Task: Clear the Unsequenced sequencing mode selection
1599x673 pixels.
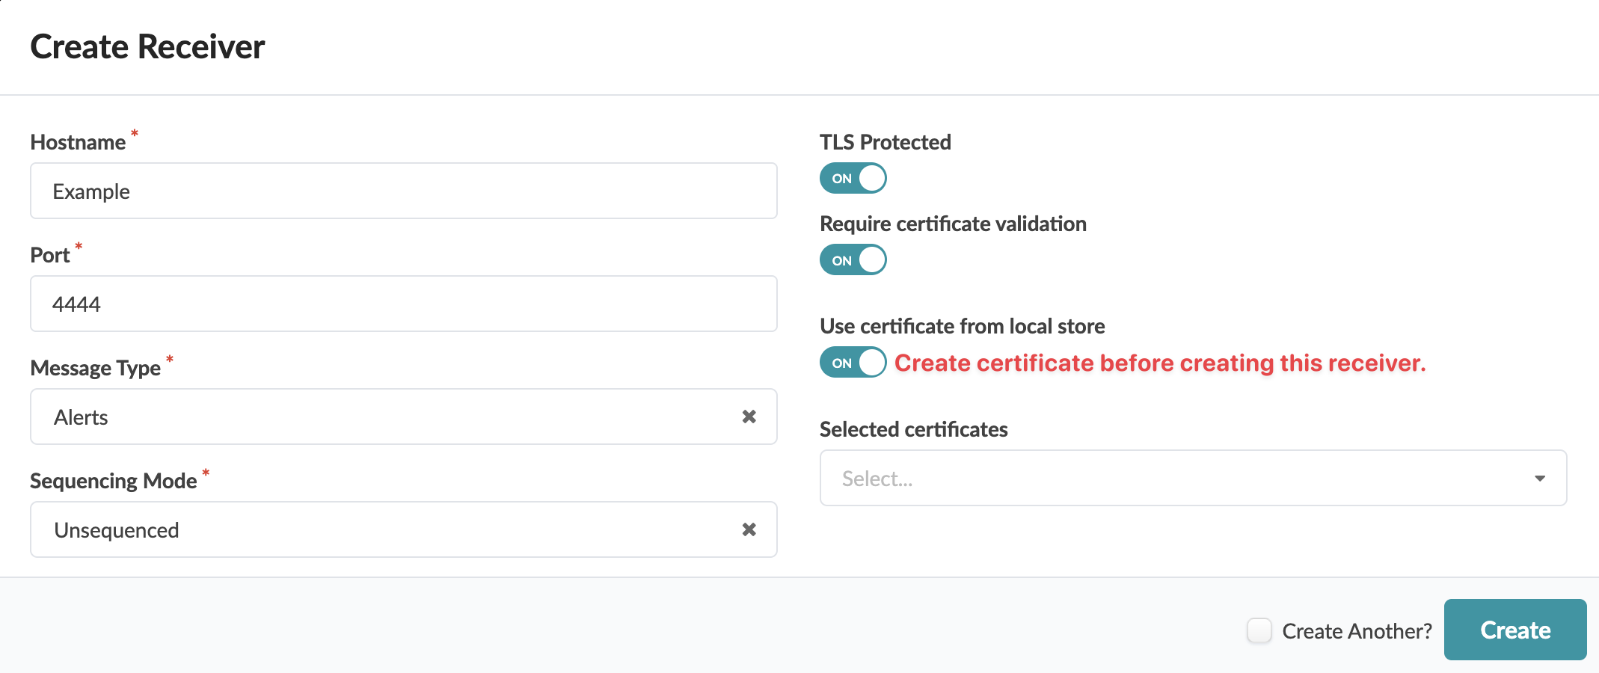Action: [x=749, y=529]
